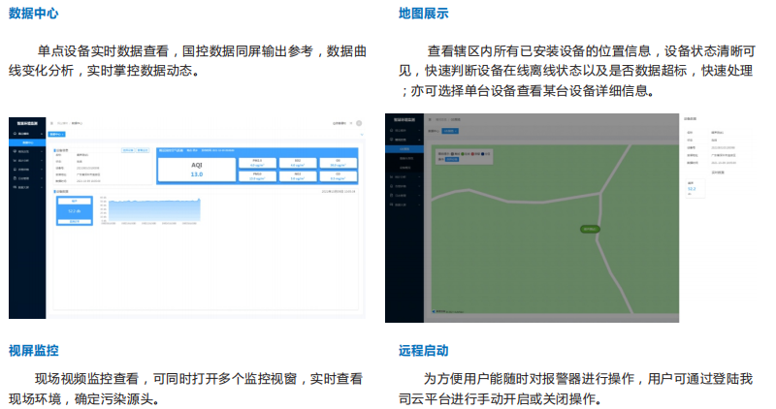Select the highlighted blue submenu item in the map sidebar
Viewport: 776px width, 409px height.
point(404,149)
